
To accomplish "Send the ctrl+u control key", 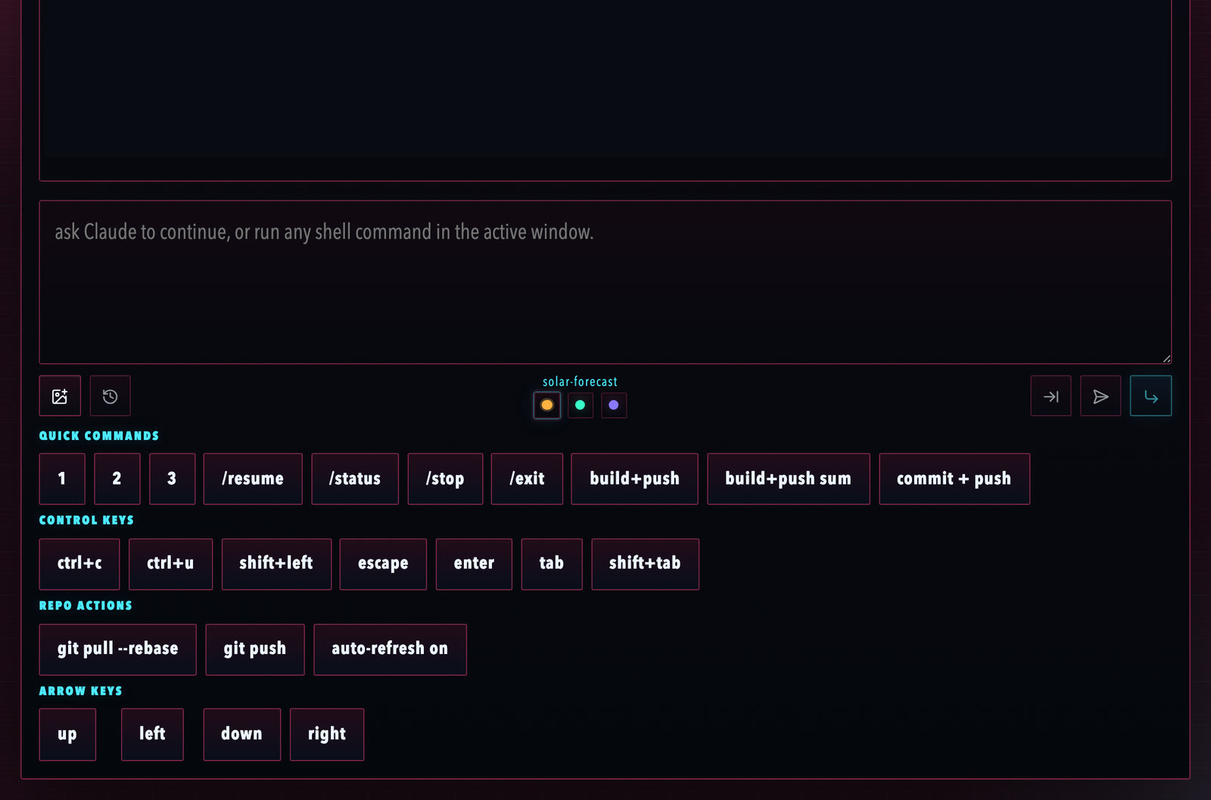I will tap(170, 564).
